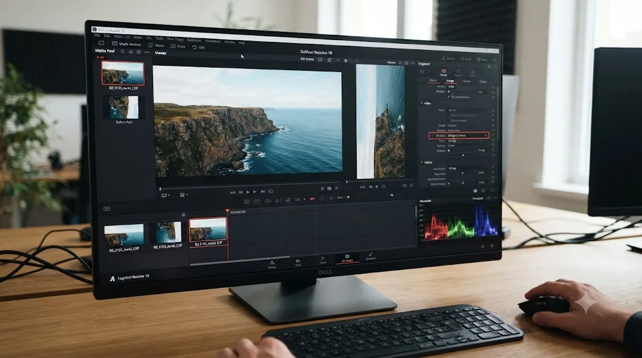Click reset circle beside the Video section's first dropdown
Viewport: 642px width, 358px height.
pos(493,110)
